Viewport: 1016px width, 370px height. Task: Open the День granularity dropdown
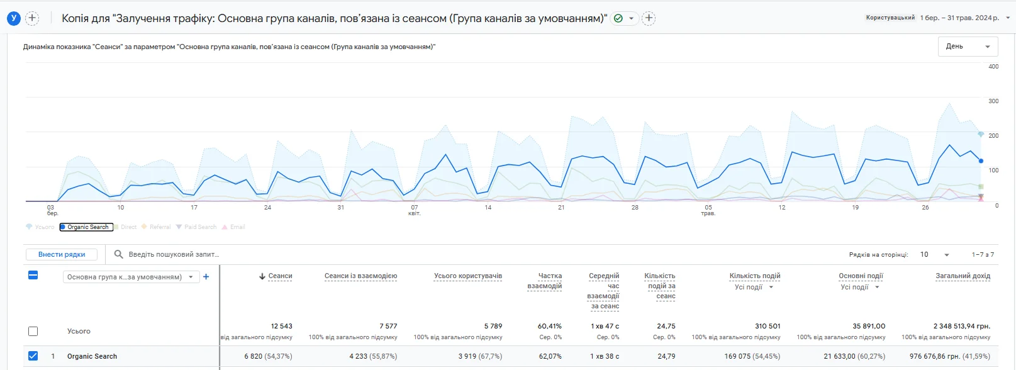point(968,47)
